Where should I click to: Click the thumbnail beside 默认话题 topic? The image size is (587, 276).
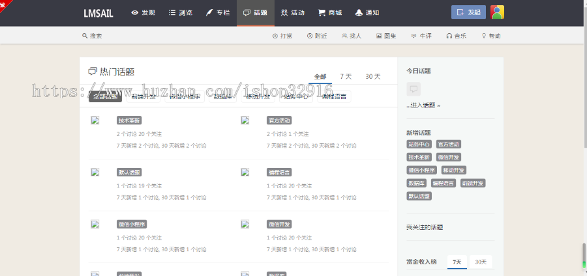[95, 172]
